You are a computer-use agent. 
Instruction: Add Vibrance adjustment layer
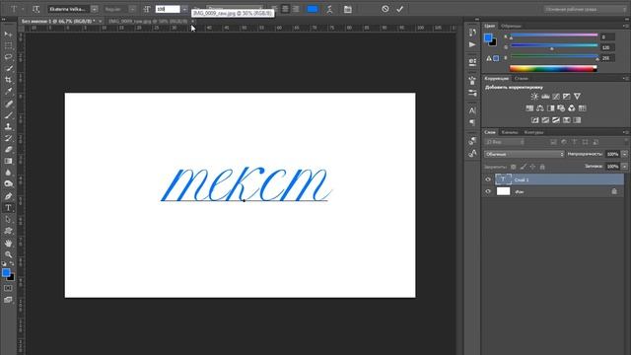coord(577,97)
